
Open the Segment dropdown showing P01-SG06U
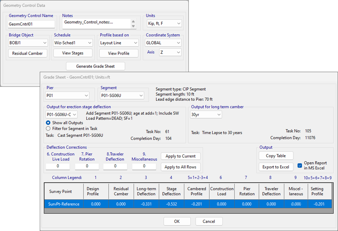121,95
